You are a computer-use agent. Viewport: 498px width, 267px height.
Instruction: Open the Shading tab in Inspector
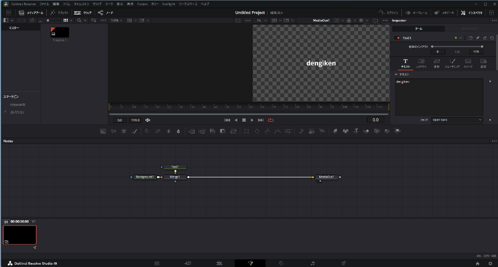[x=452, y=63]
